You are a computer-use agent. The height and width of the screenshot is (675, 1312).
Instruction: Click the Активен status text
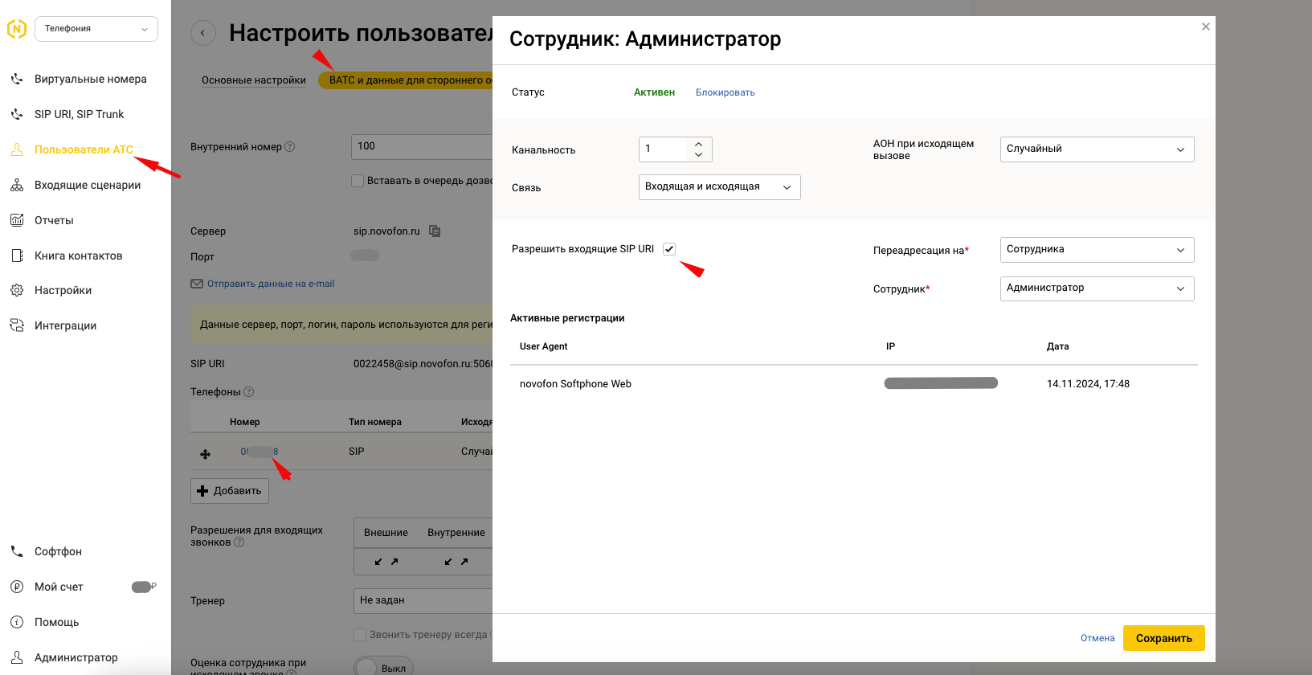pos(654,92)
